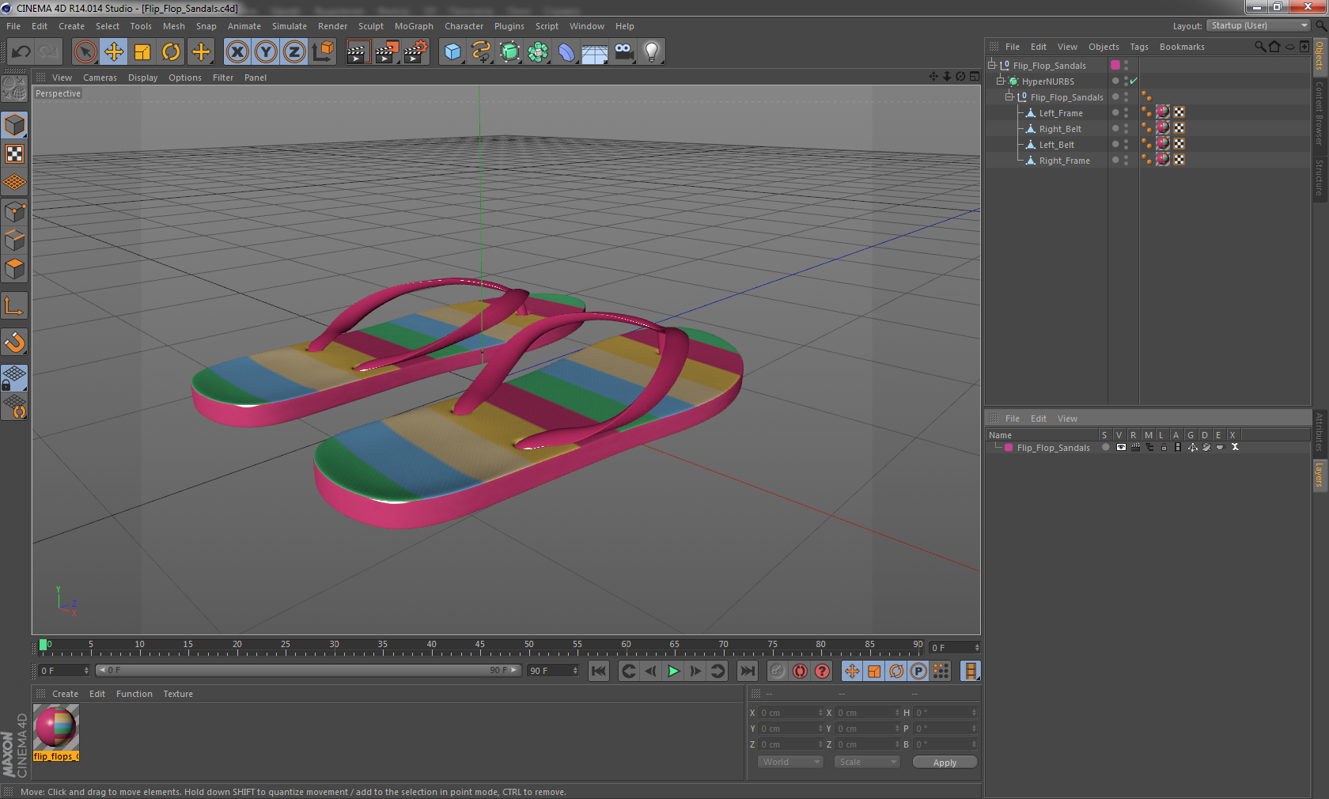
Task: Toggle X axis lock
Action: click(x=237, y=52)
